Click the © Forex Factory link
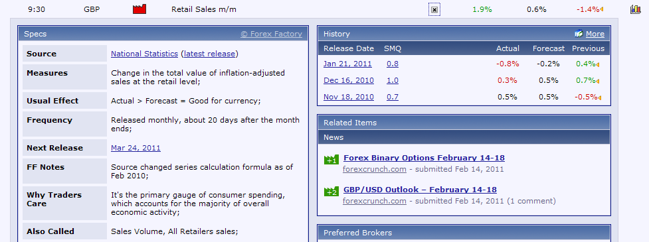Image resolution: width=649 pixels, height=242 pixels. coord(272,34)
